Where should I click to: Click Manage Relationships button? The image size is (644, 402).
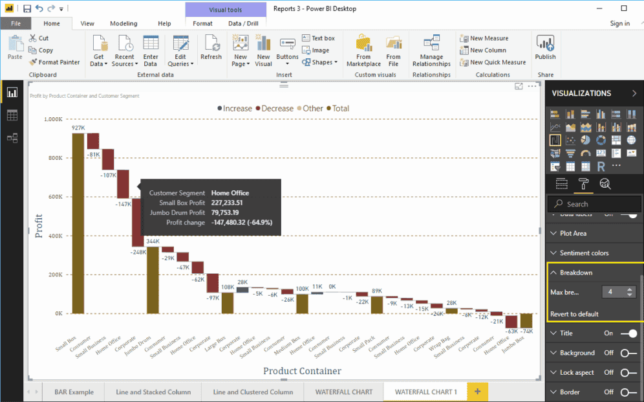pos(432,51)
